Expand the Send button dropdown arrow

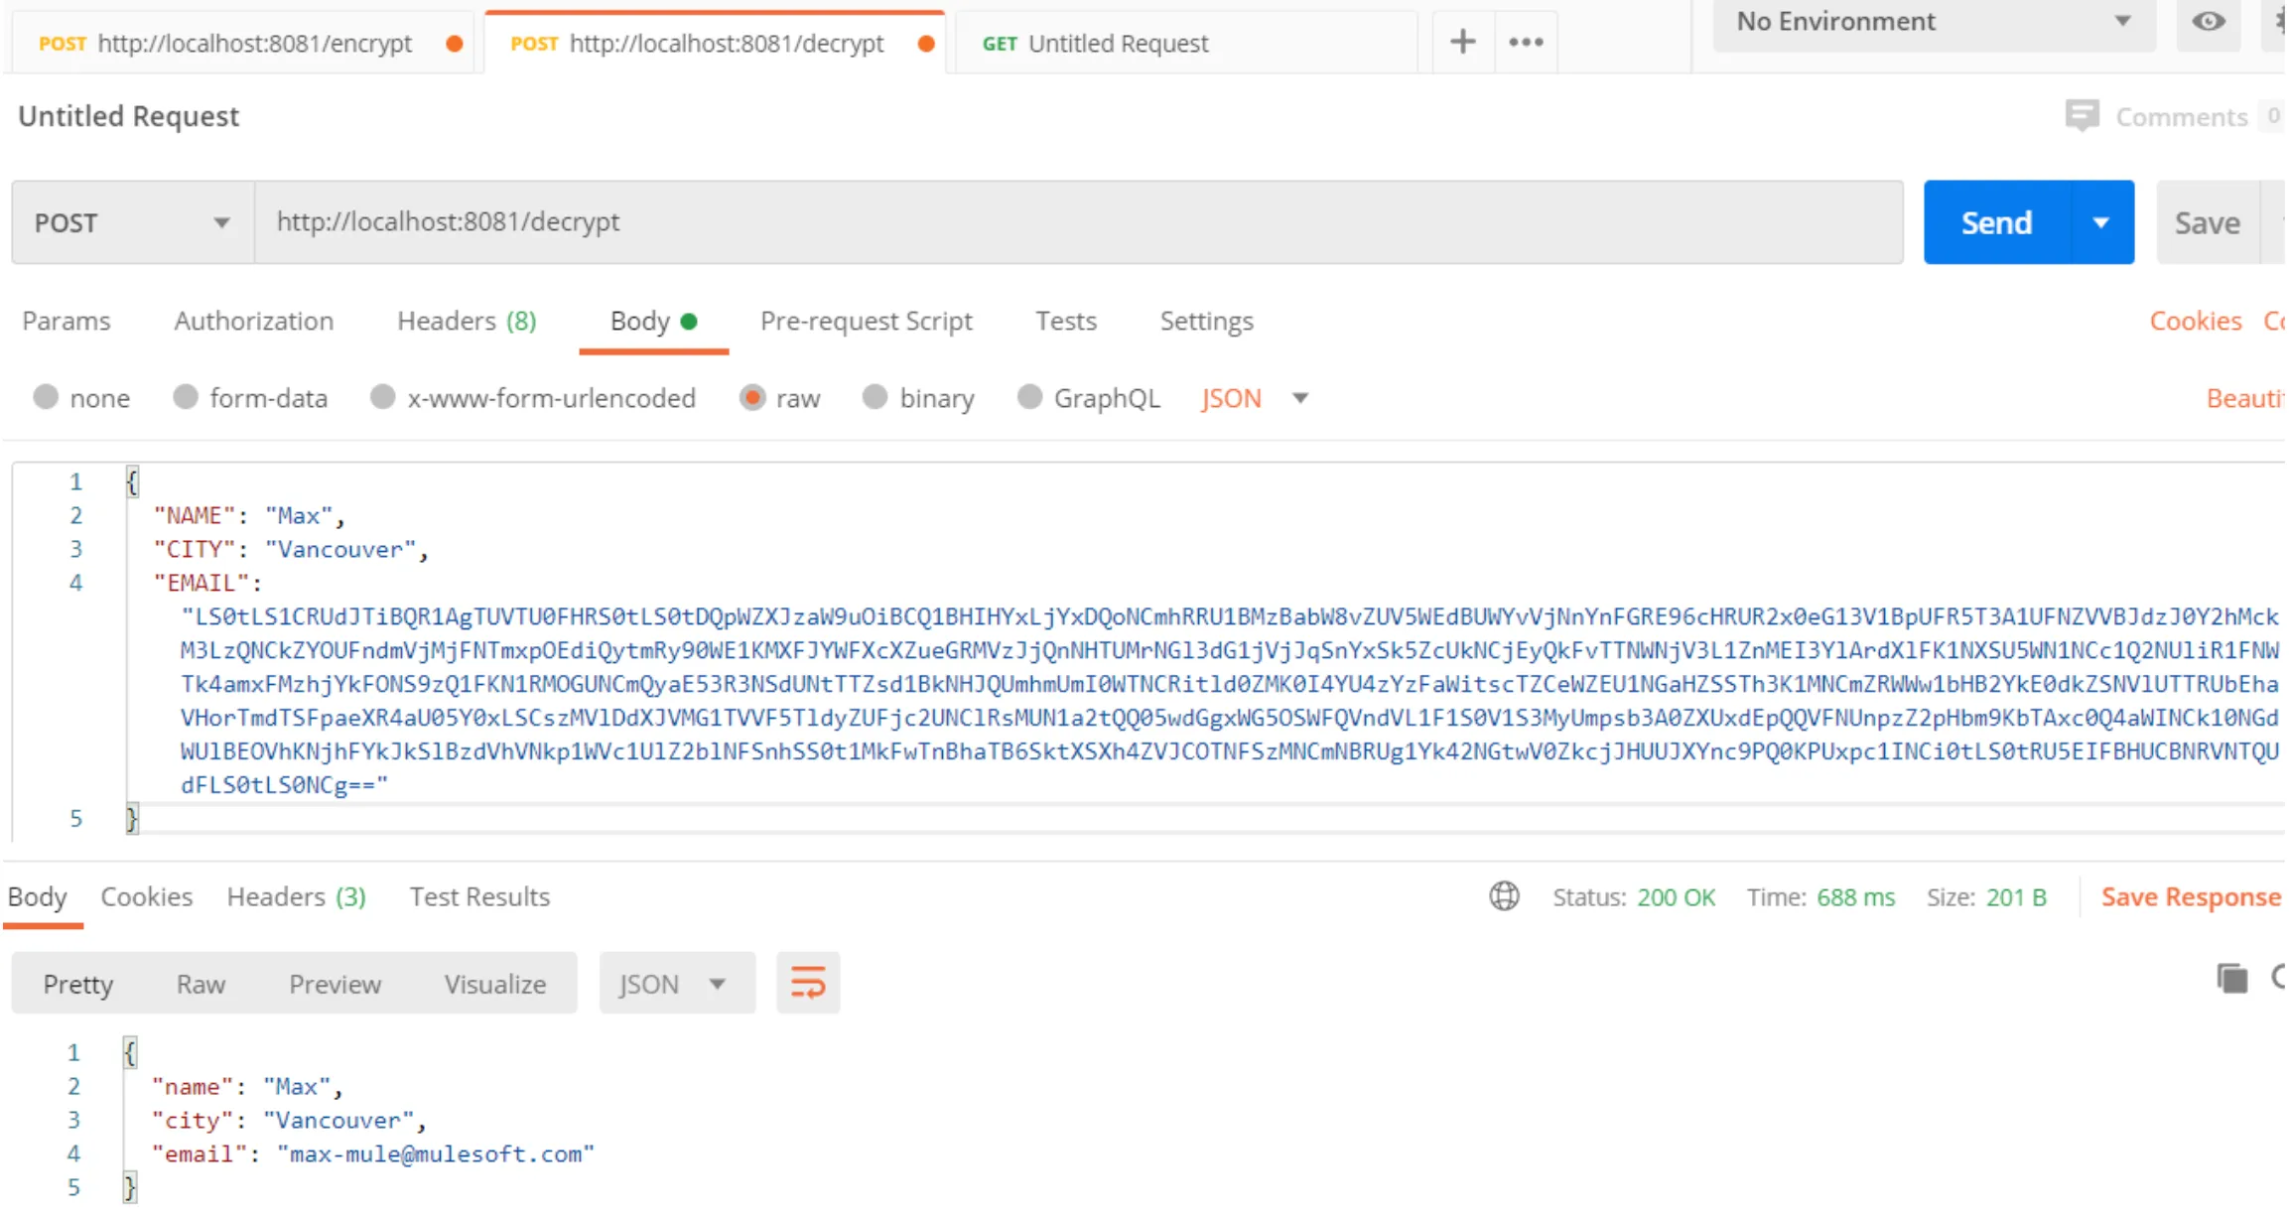coord(2101,222)
